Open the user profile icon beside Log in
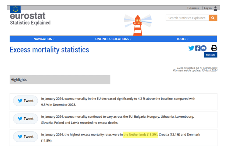The width and height of the screenshot is (228, 153). coord(215,8)
